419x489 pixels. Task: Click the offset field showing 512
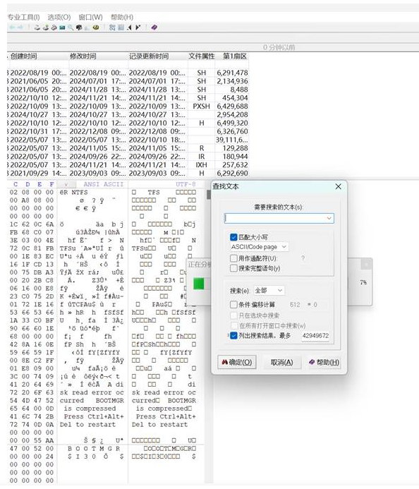click(x=295, y=304)
